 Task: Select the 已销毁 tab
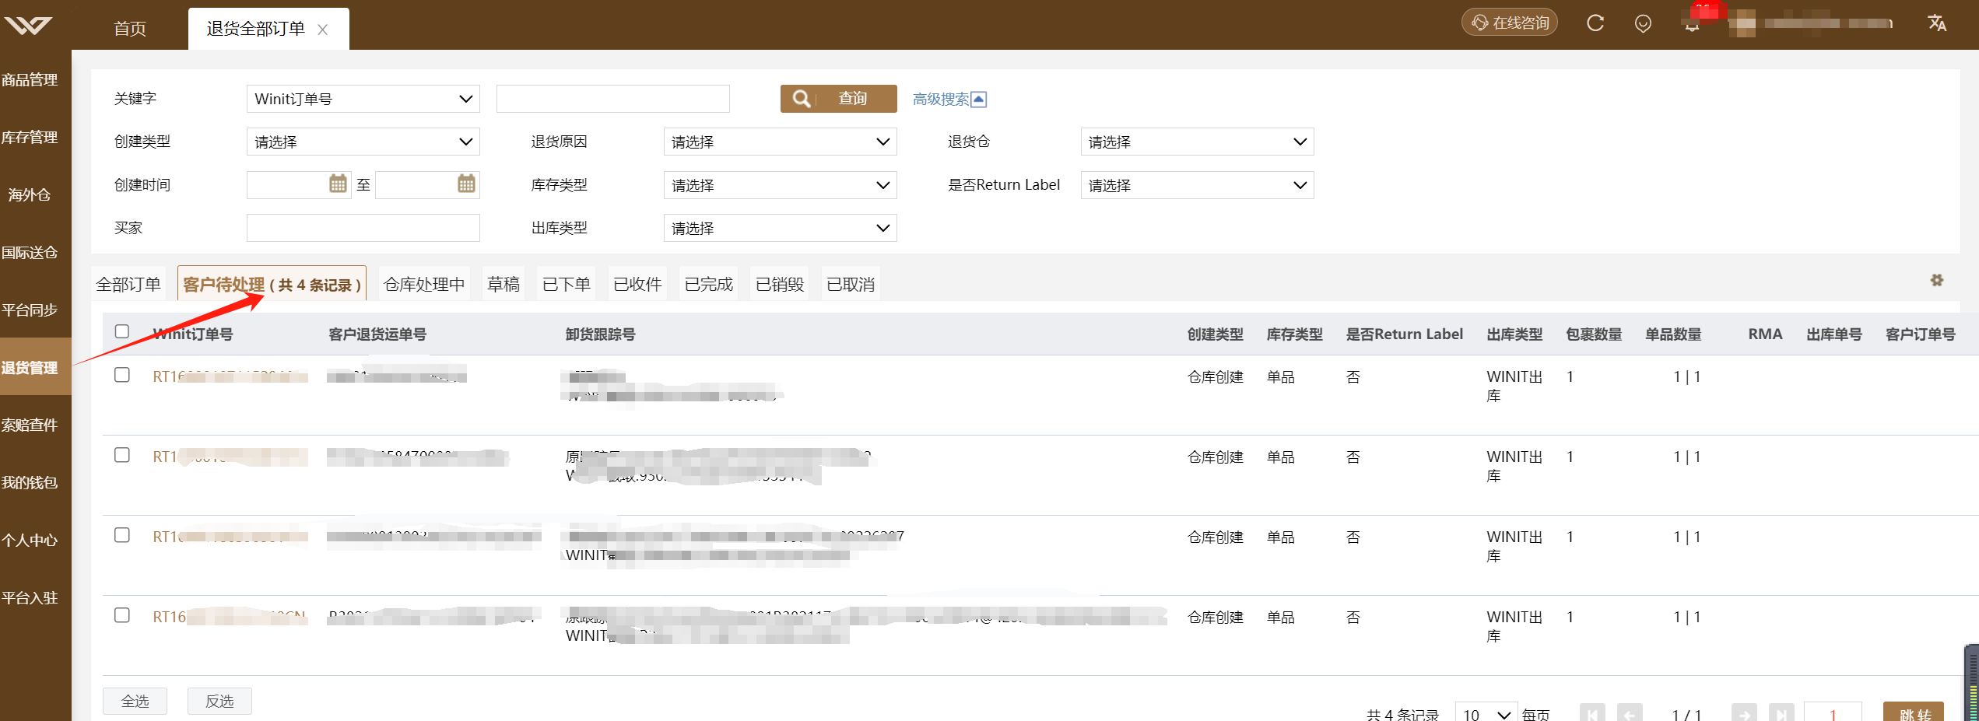[x=780, y=285]
